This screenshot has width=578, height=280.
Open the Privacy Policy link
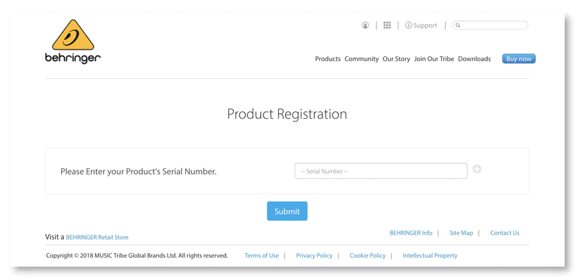[314, 256]
